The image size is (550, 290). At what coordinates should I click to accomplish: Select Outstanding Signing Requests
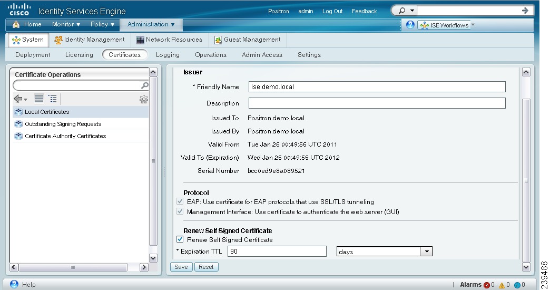click(x=81, y=124)
